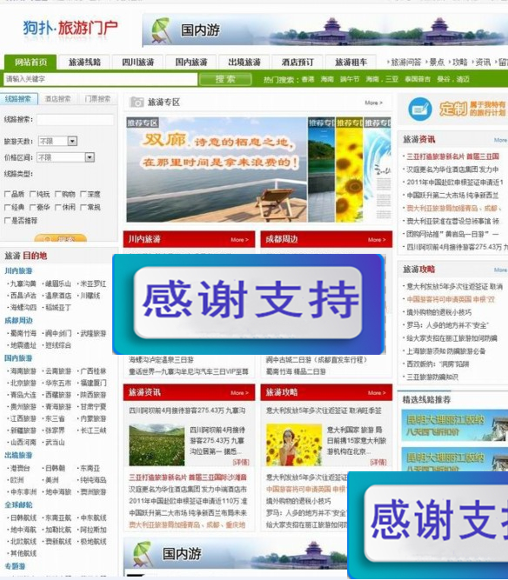Click hot search keyword 泰国普吉
508x580 pixels.
(418, 79)
